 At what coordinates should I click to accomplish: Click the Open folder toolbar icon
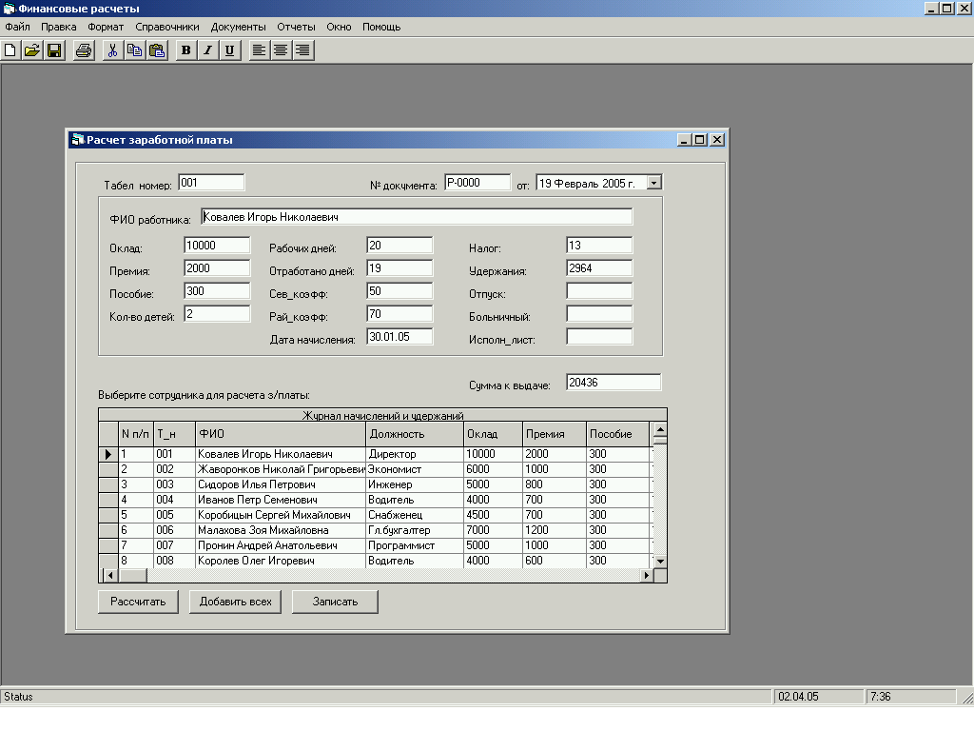[x=32, y=50]
